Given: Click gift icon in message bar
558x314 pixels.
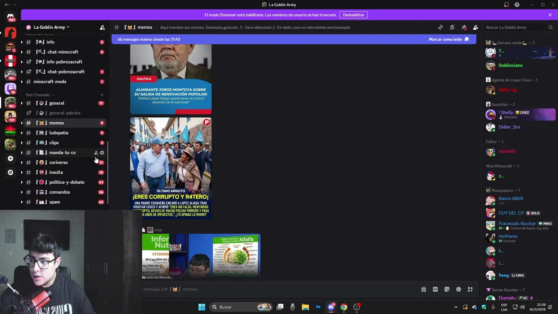Looking at the screenshot, I should (423, 289).
